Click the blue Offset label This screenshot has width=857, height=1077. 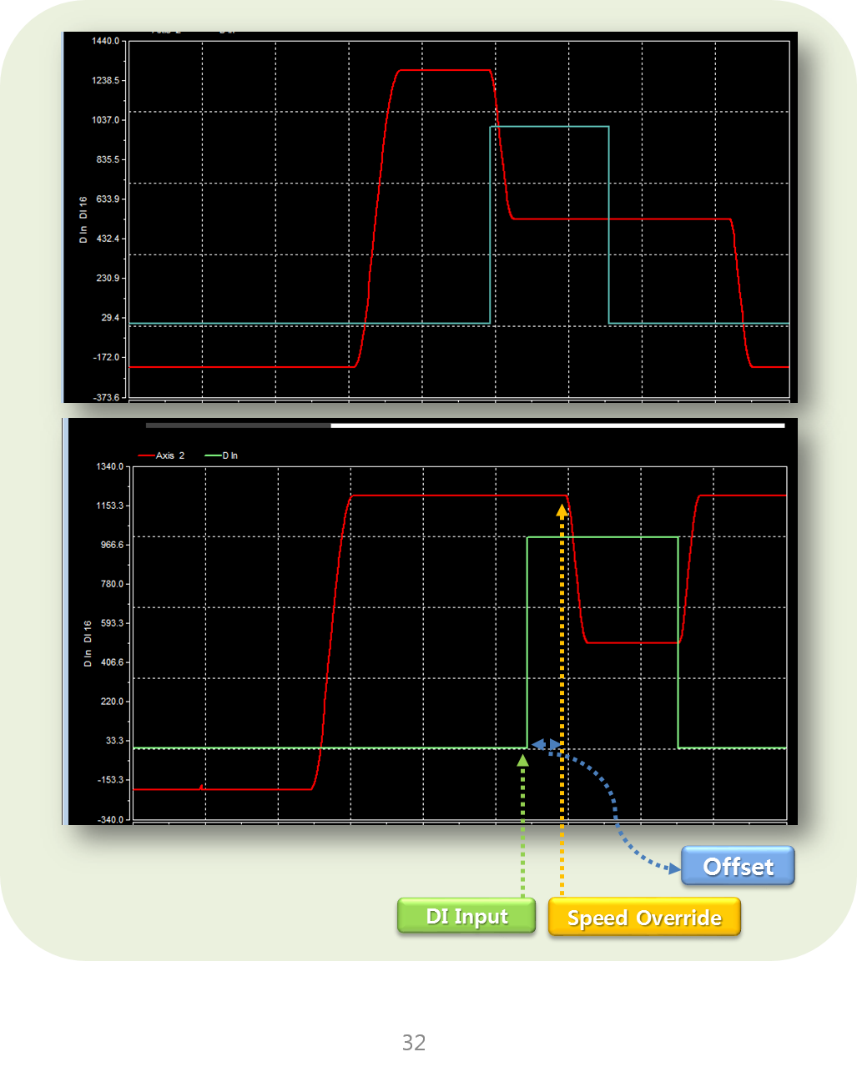[x=738, y=867]
